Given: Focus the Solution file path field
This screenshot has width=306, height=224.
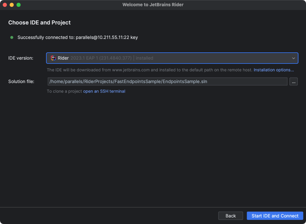Looking at the screenshot, I should tap(167, 81).
